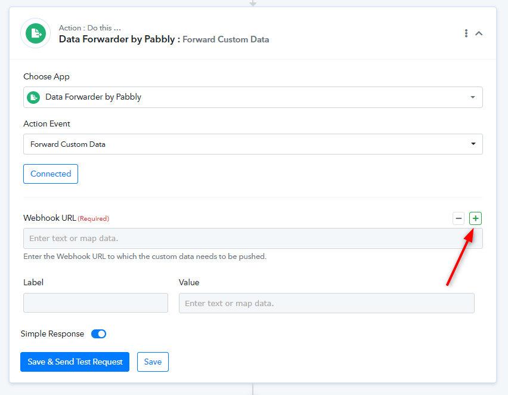Click Save & Send Test Request
Screen dimensions: 508x395
coord(75,362)
